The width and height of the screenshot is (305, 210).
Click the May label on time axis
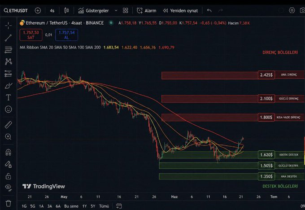[64, 197]
